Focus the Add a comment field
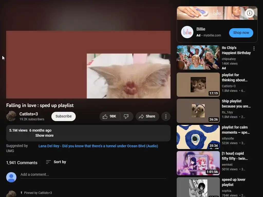The height and width of the screenshot is (197, 263). click(93, 174)
